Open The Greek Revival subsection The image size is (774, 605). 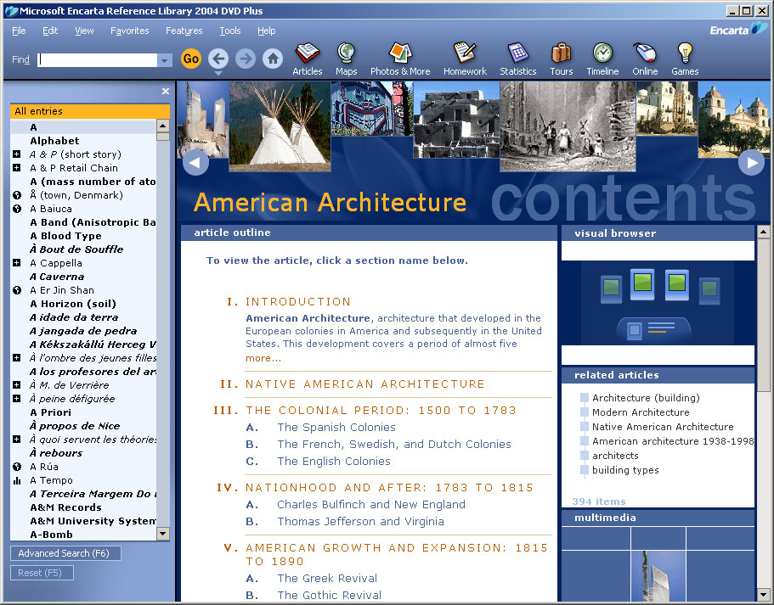[327, 579]
